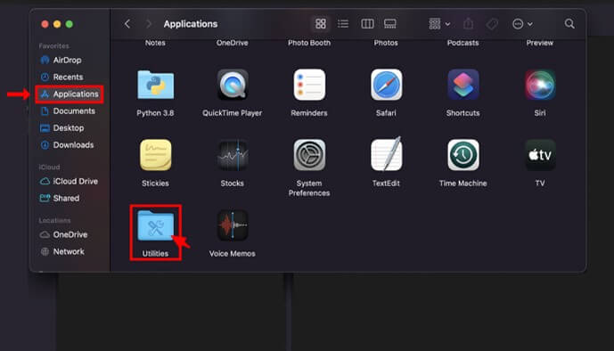Select Applications in the sidebar
The height and width of the screenshot is (351, 614).
tap(69, 94)
